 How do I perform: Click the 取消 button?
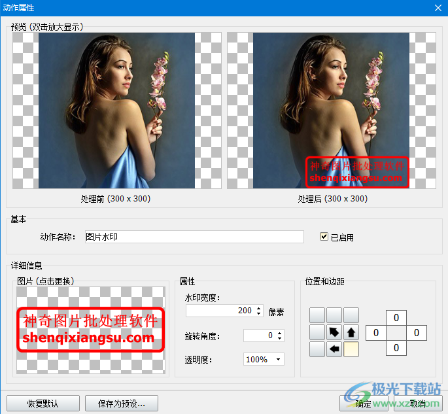(418, 404)
